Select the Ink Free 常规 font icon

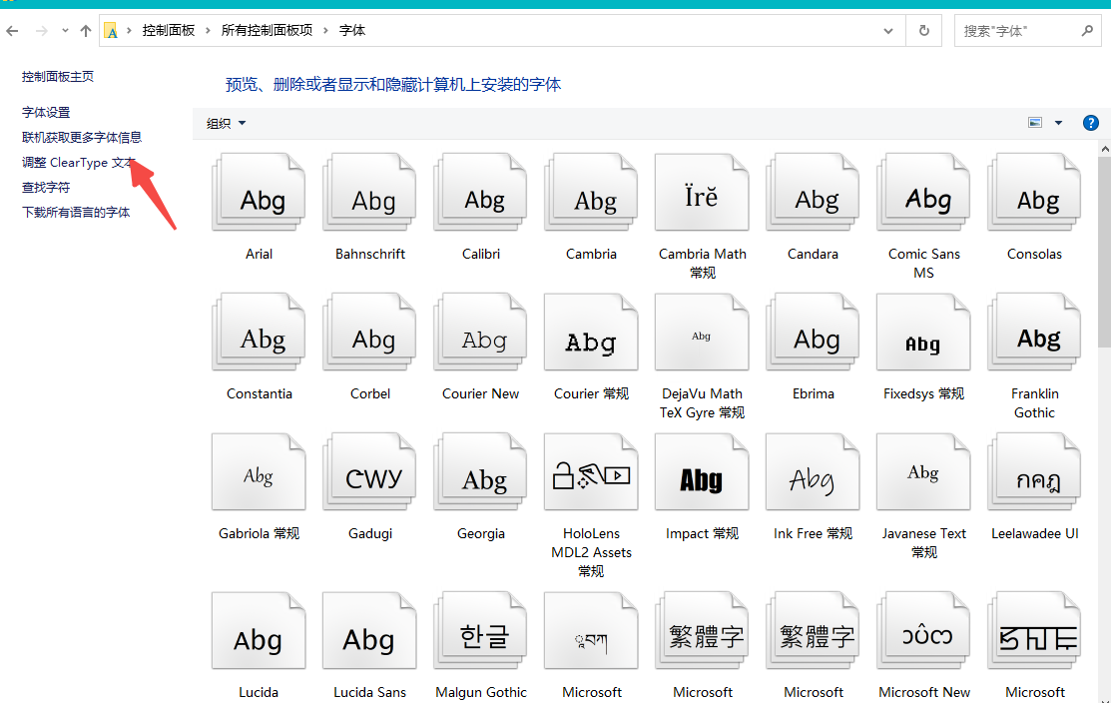point(813,472)
